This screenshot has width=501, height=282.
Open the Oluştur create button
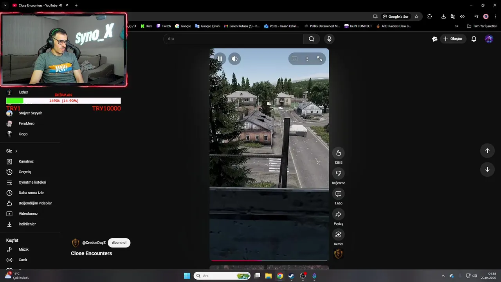coord(453,39)
